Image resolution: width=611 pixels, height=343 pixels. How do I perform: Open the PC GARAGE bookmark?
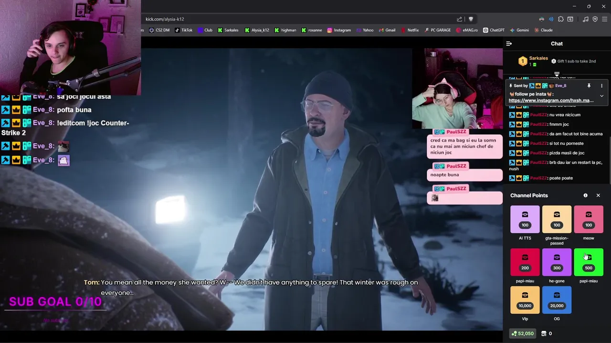point(437,30)
